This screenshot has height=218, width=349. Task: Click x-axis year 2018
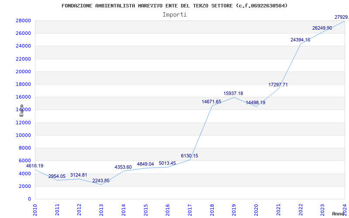tap(212, 210)
